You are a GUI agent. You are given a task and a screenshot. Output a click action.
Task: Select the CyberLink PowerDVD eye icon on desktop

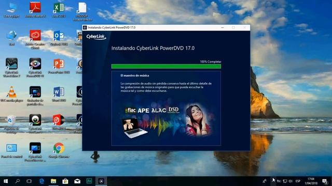[x=35, y=68]
